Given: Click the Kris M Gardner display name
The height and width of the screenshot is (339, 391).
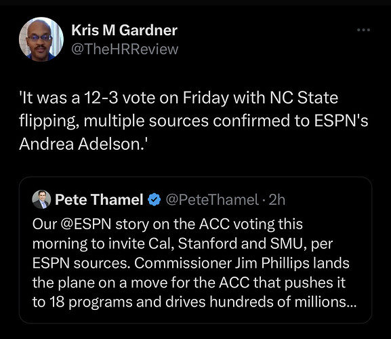Looking at the screenshot, I should coord(124,31).
